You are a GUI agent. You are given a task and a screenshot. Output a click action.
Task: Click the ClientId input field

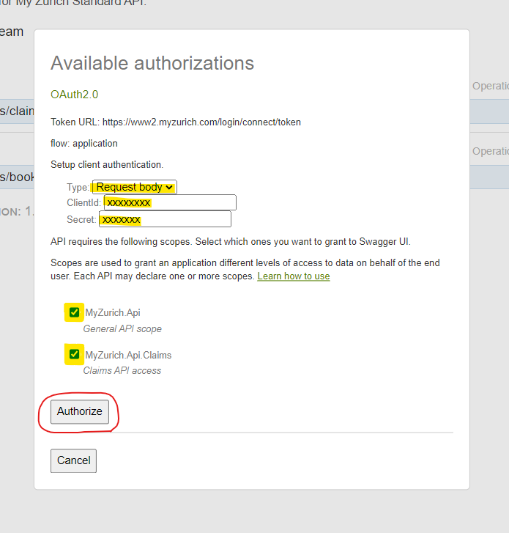click(170, 202)
